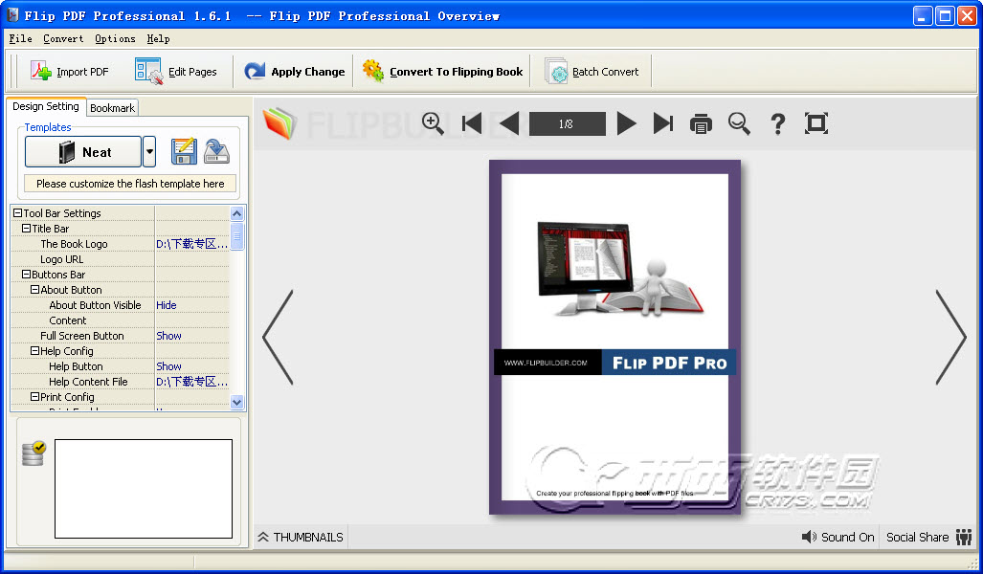Click the book cover page in preview
The image size is (983, 574).
(615, 337)
